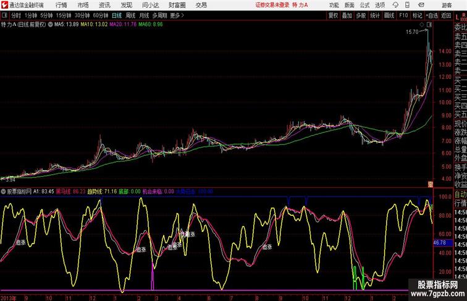Click the round arrow beside 特力A title
Screen dimensions: 467x301
coord(50,25)
